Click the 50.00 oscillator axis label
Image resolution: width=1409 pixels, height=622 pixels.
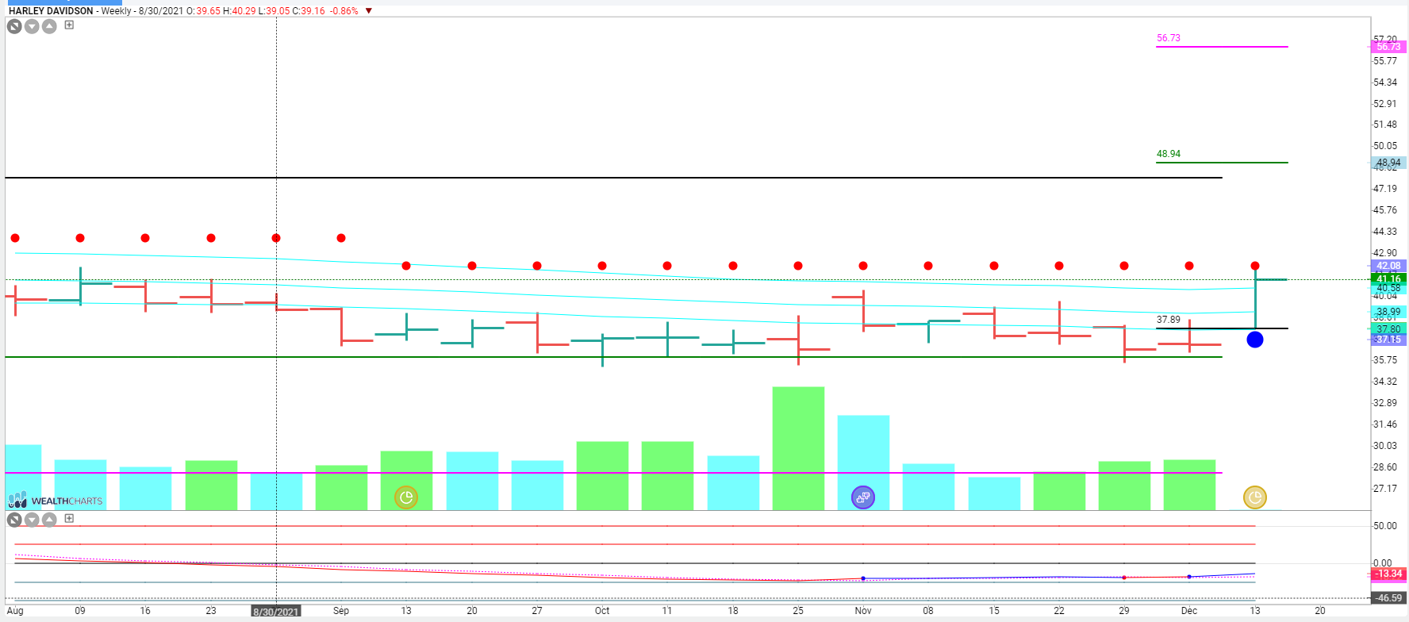[1385, 526]
